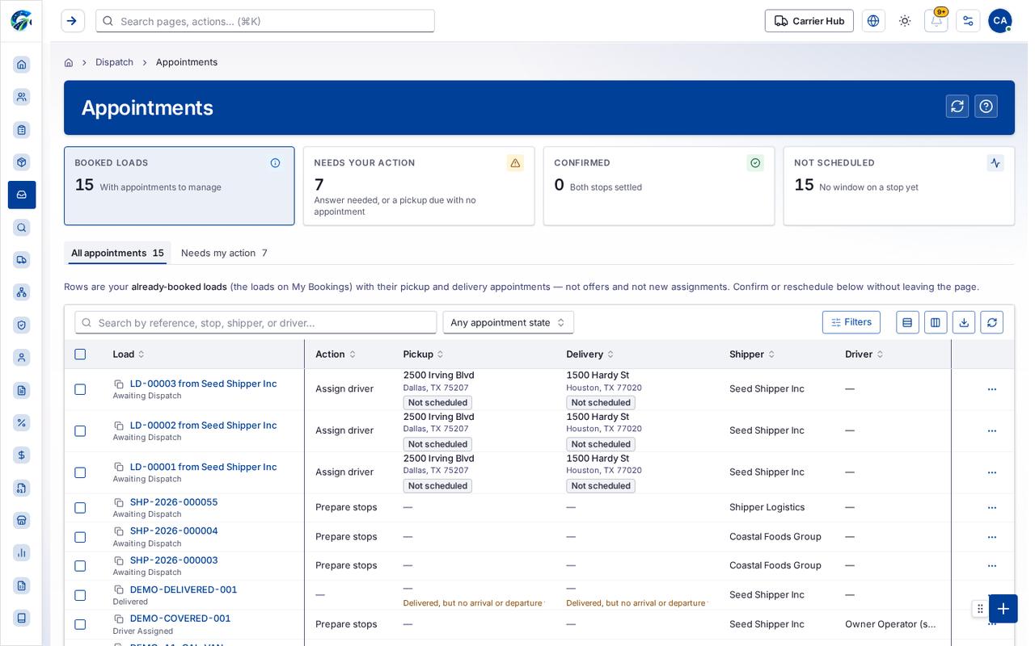The width and height of the screenshot is (1035, 646).
Task: Sort by the Pickup column header
Action: pos(423,354)
